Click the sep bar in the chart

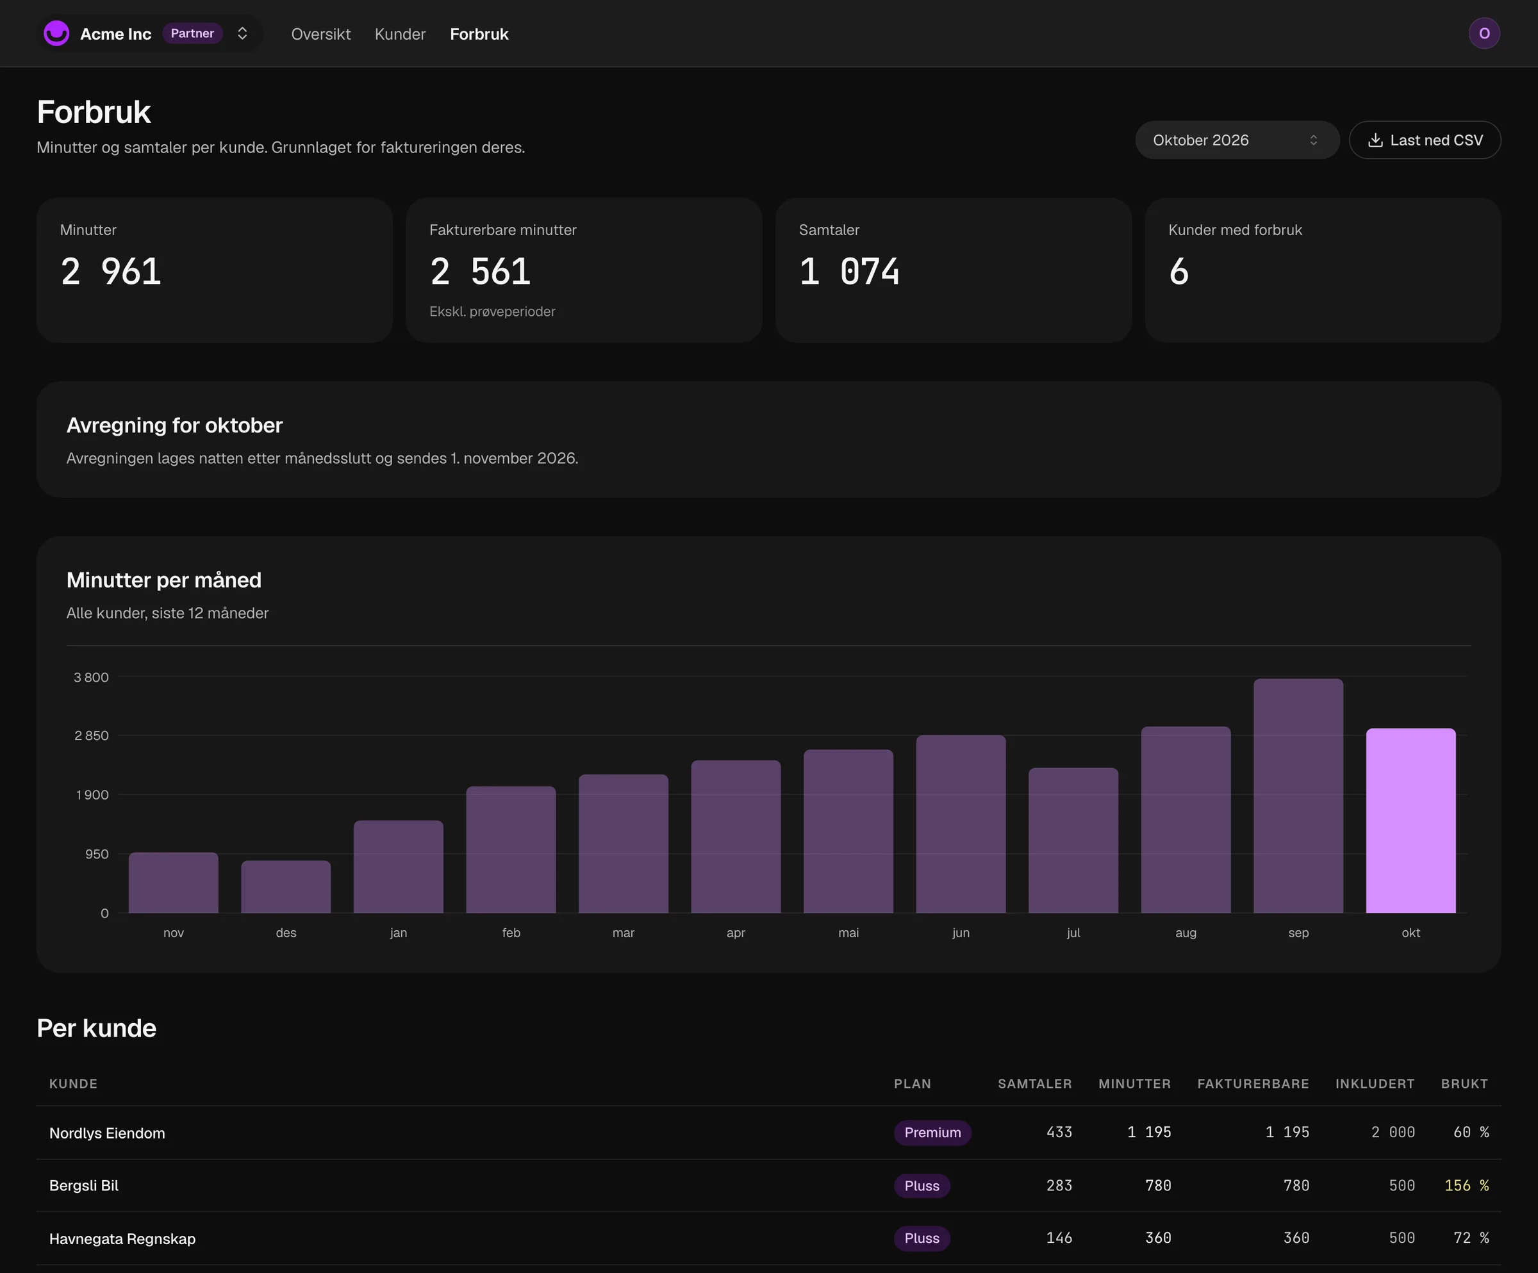pyautogui.click(x=1298, y=796)
